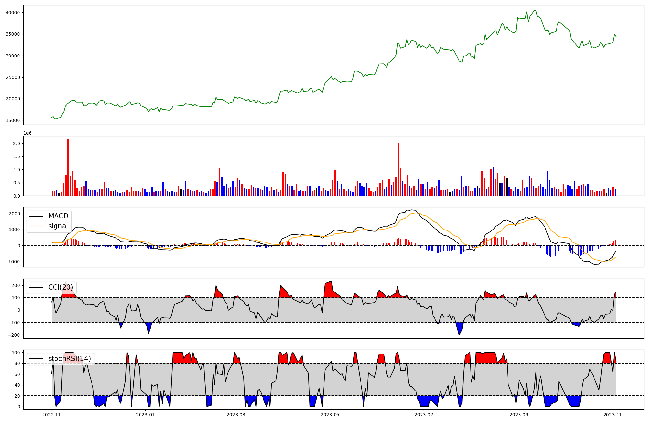Click the tall red volume bar in June 2023
The image size is (649, 422).
pyautogui.click(x=398, y=169)
